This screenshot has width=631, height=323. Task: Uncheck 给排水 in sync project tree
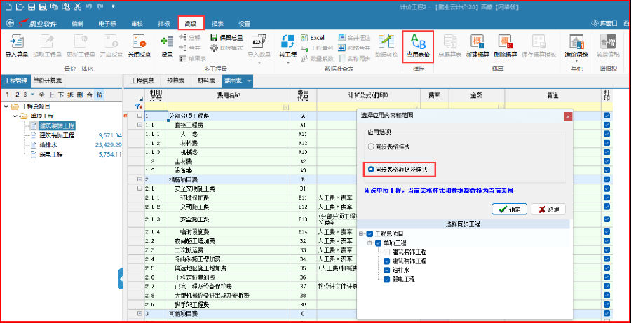point(387,270)
